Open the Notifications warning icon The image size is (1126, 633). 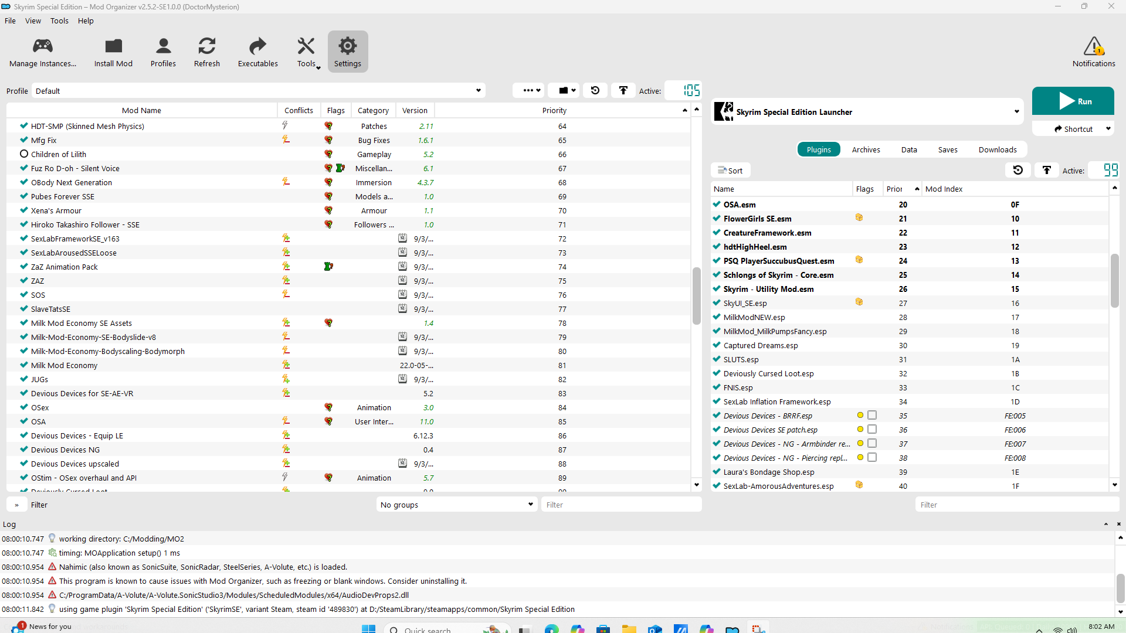click(x=1093, y=46)
